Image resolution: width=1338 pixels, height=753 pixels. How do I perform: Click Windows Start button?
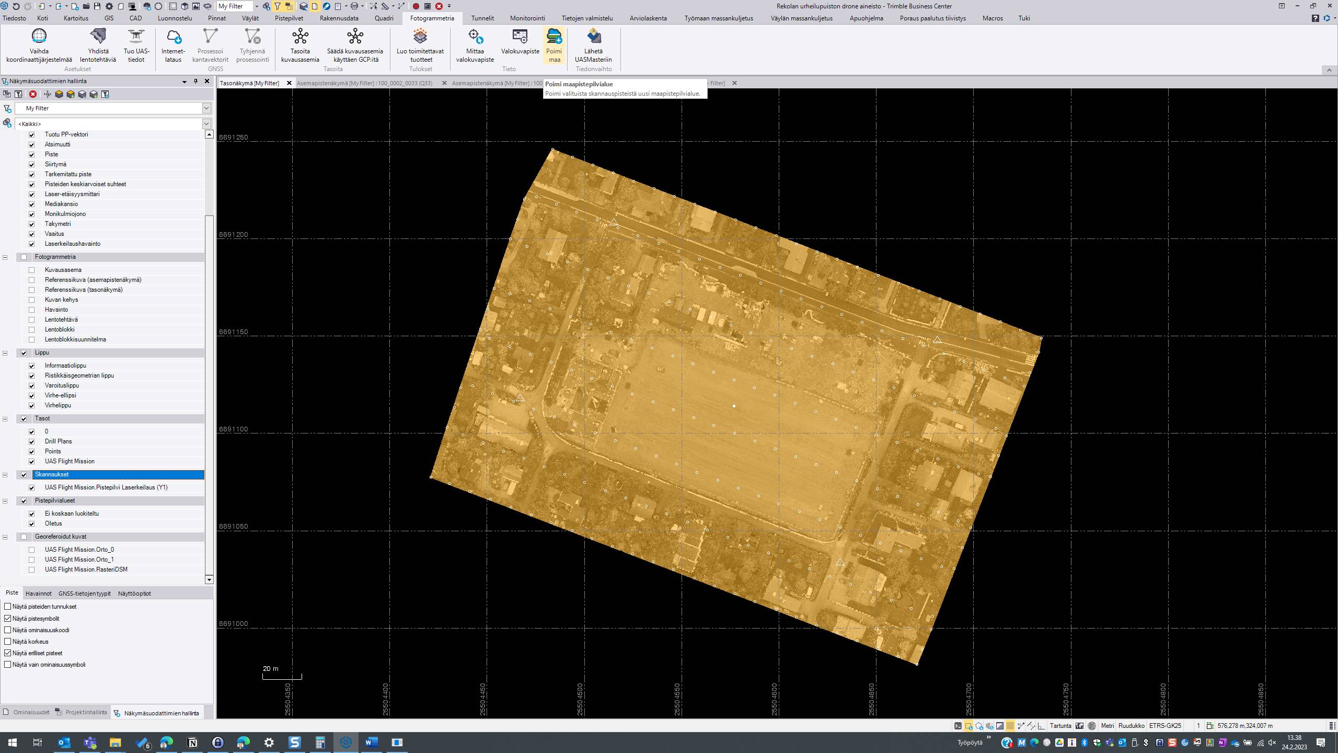pyautogui.click(x=13, y=743)
